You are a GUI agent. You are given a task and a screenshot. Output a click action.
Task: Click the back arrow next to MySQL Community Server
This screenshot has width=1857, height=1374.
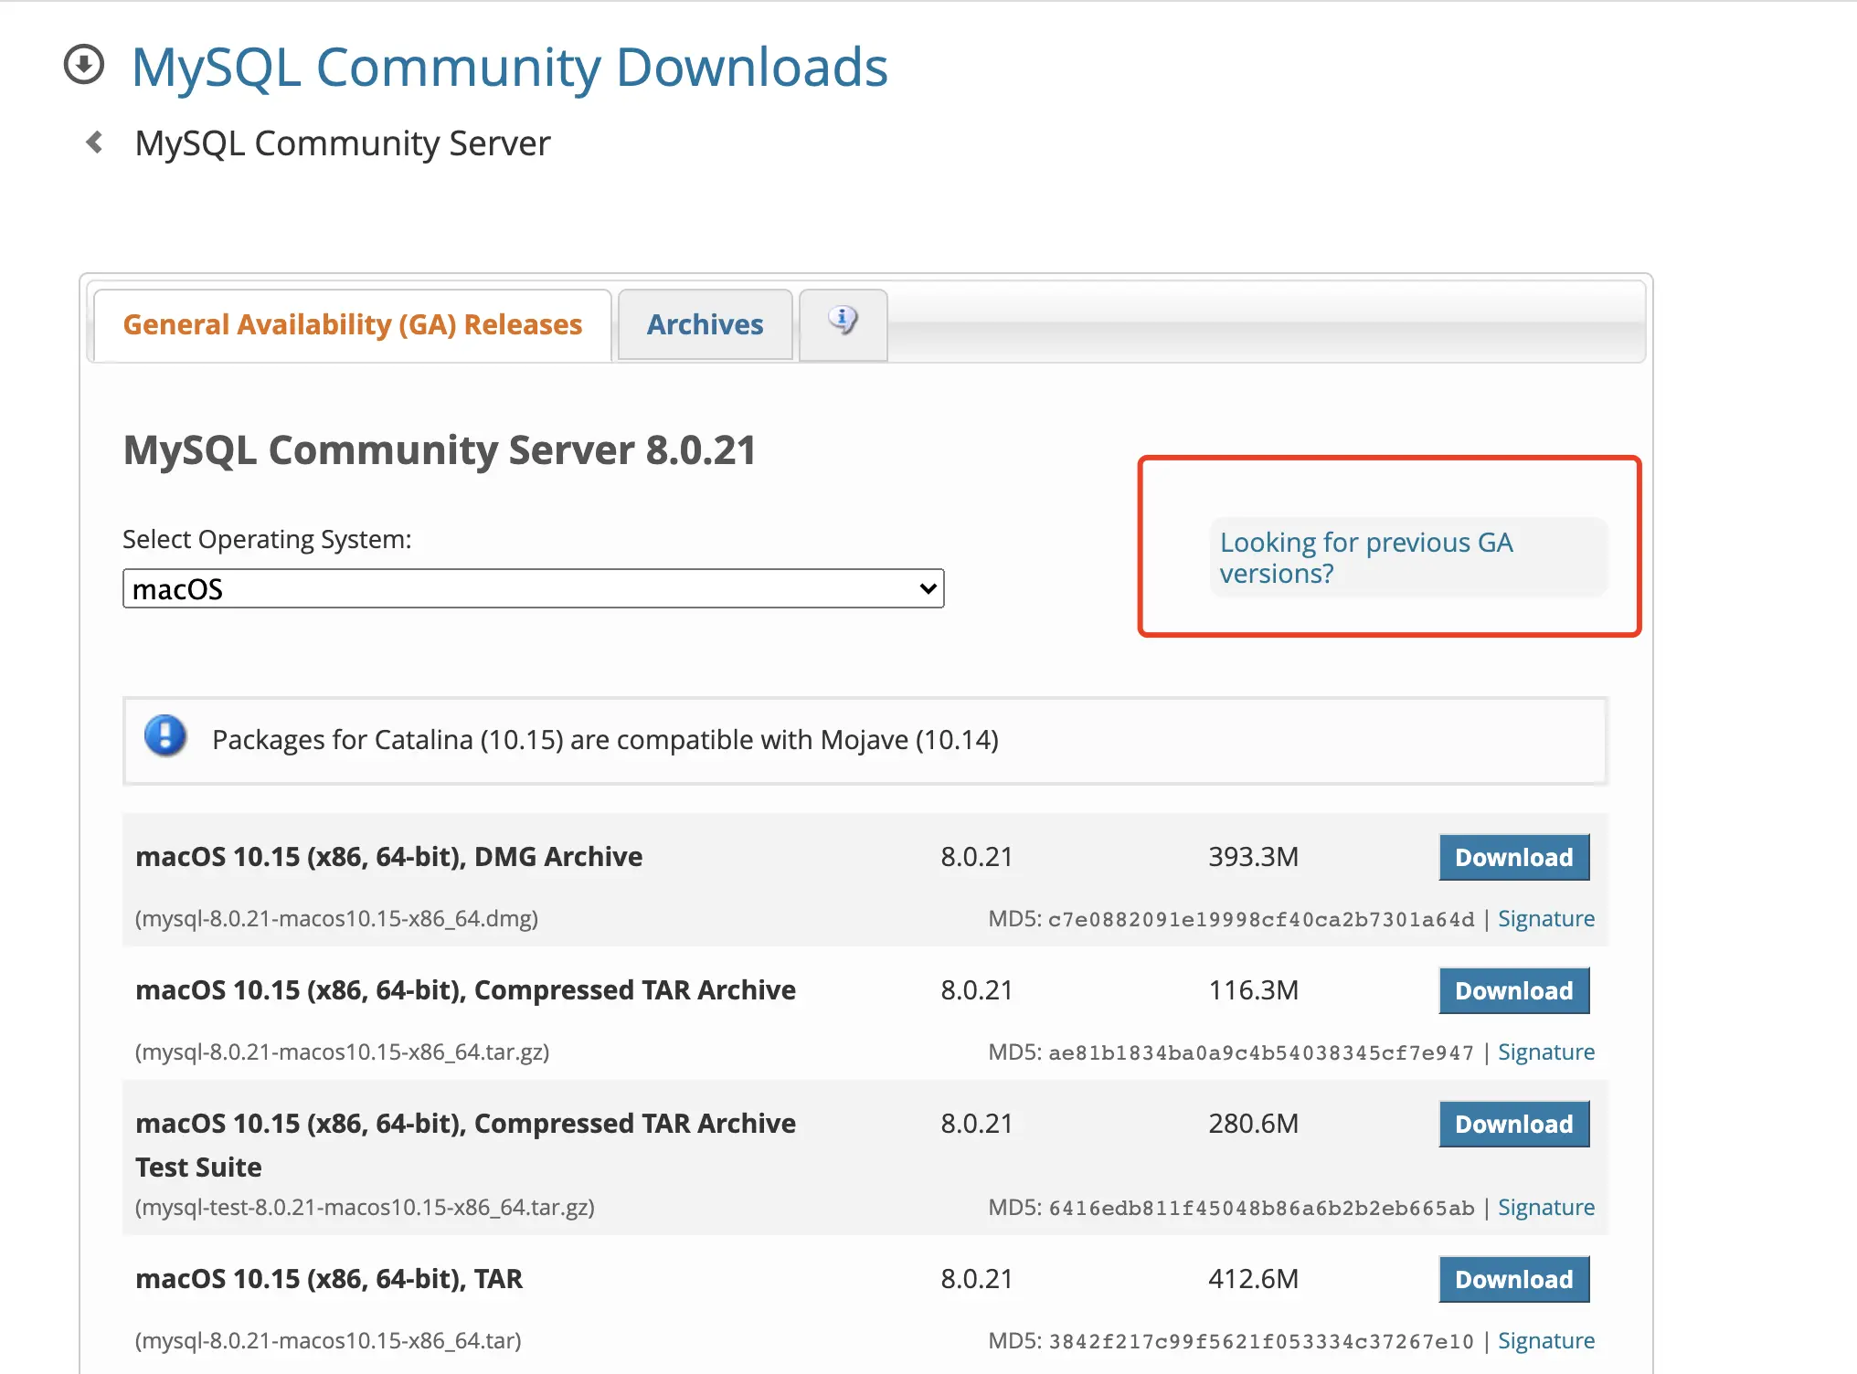coord(94,143)
